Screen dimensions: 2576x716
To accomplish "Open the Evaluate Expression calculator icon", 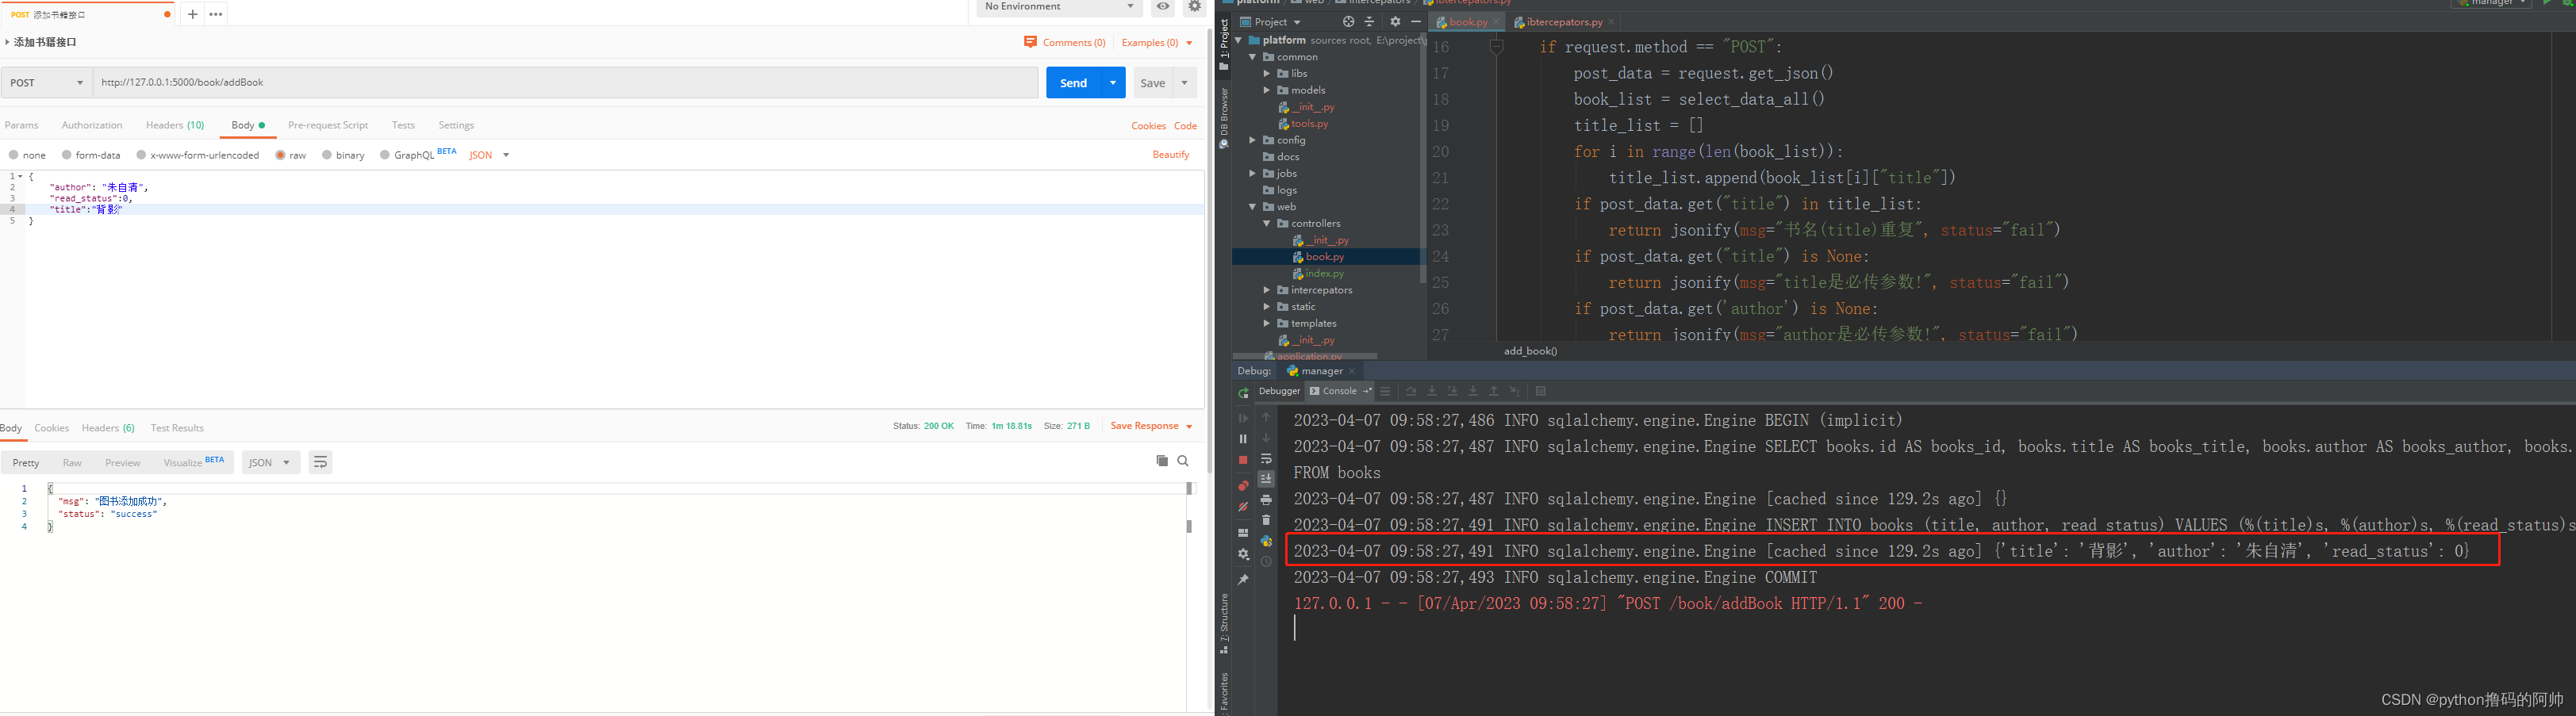I will coord(1541,391).
